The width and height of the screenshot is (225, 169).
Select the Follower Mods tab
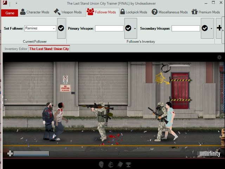[x=102, y=12]
